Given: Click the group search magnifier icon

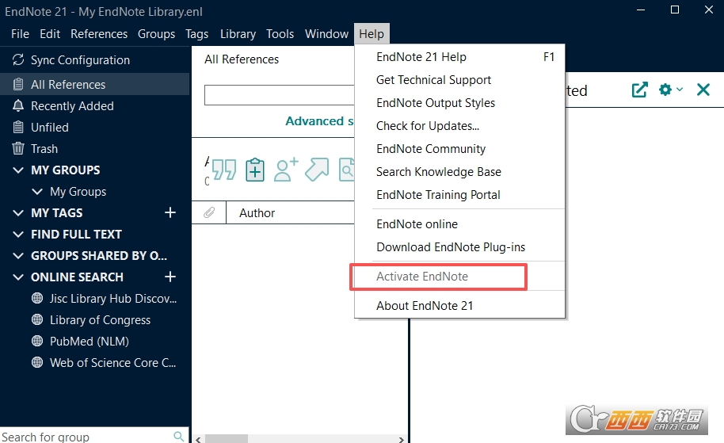Looking at the screenshot, I should pos(179,436).
